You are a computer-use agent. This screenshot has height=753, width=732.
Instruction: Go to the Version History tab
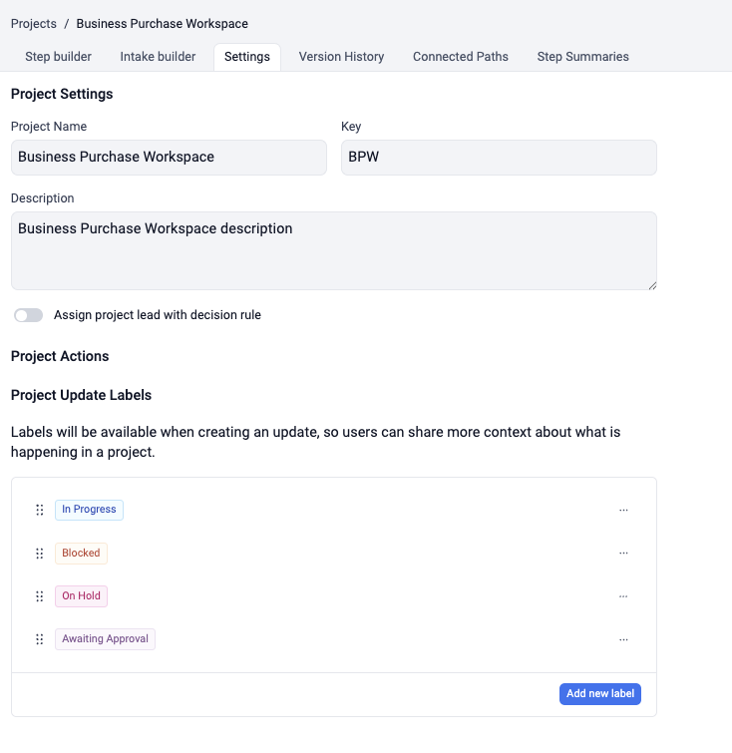point(341,57)
